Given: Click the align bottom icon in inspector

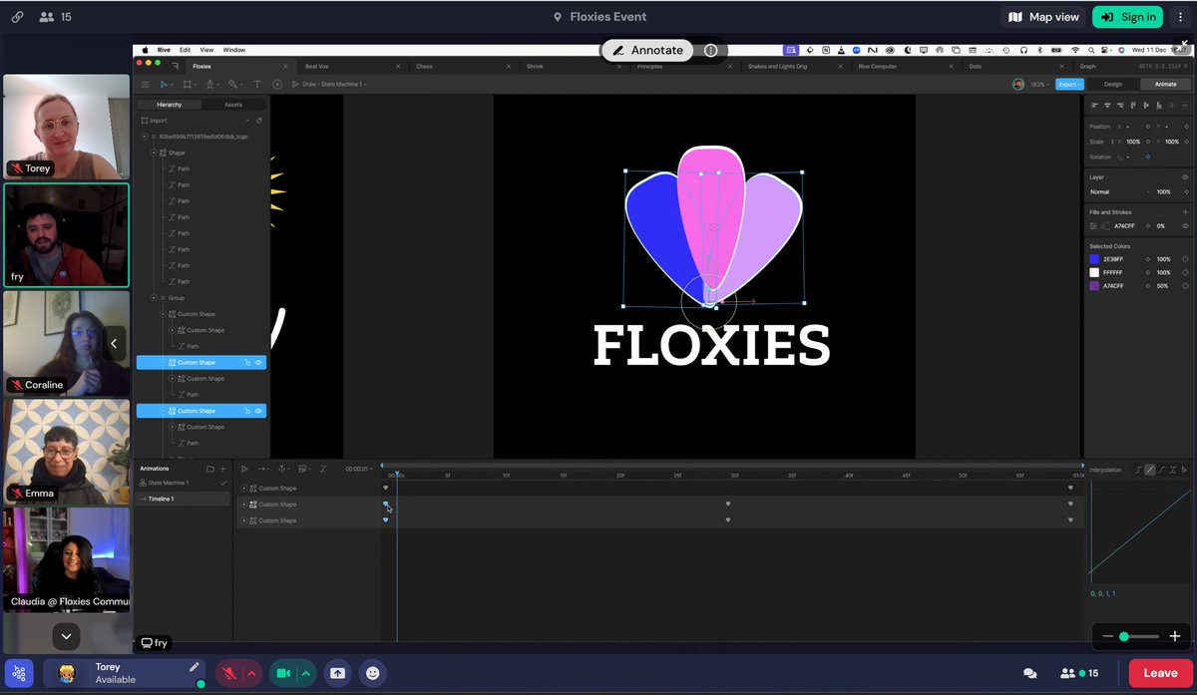Looking at the screenshot, I should coord(1159,105).
